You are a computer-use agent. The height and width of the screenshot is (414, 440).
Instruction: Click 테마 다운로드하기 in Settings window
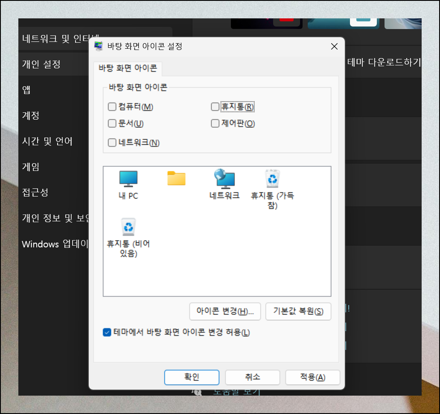click(x=384, y=62)
